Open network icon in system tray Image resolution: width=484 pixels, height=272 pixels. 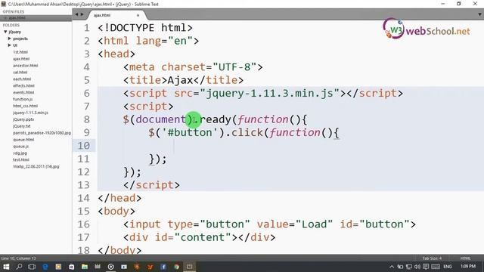(409, 267)
